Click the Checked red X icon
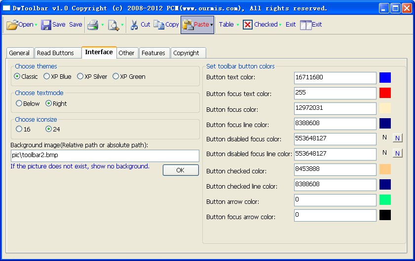This screenshot has width=415, height=261. pos(247,25)
